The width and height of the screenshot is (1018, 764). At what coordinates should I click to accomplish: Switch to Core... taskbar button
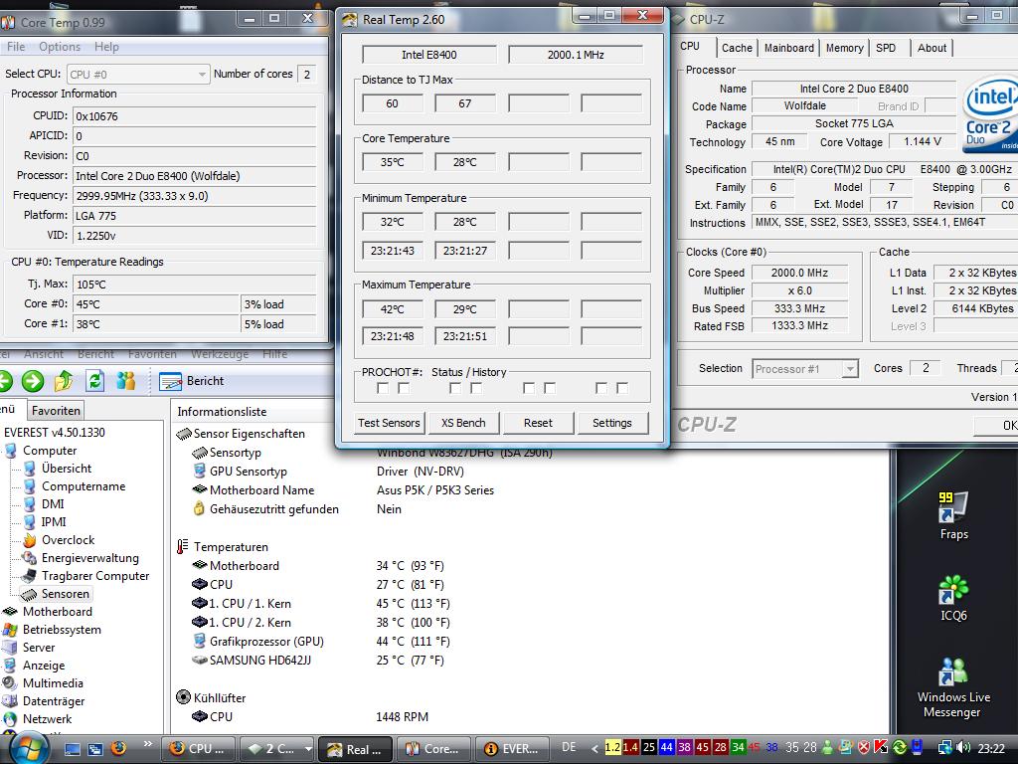[433, 749]
